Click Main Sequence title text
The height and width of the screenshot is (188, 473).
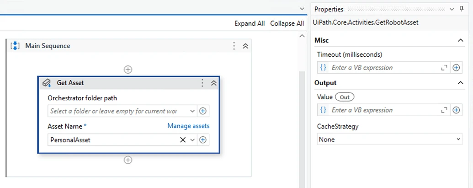(x=48, y=46)
